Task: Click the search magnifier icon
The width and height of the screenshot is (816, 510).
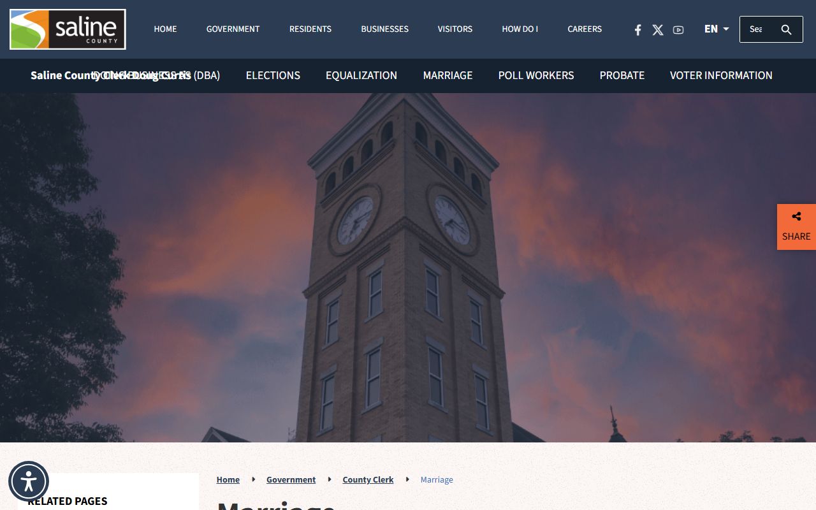Action: (x=786, y=29)
